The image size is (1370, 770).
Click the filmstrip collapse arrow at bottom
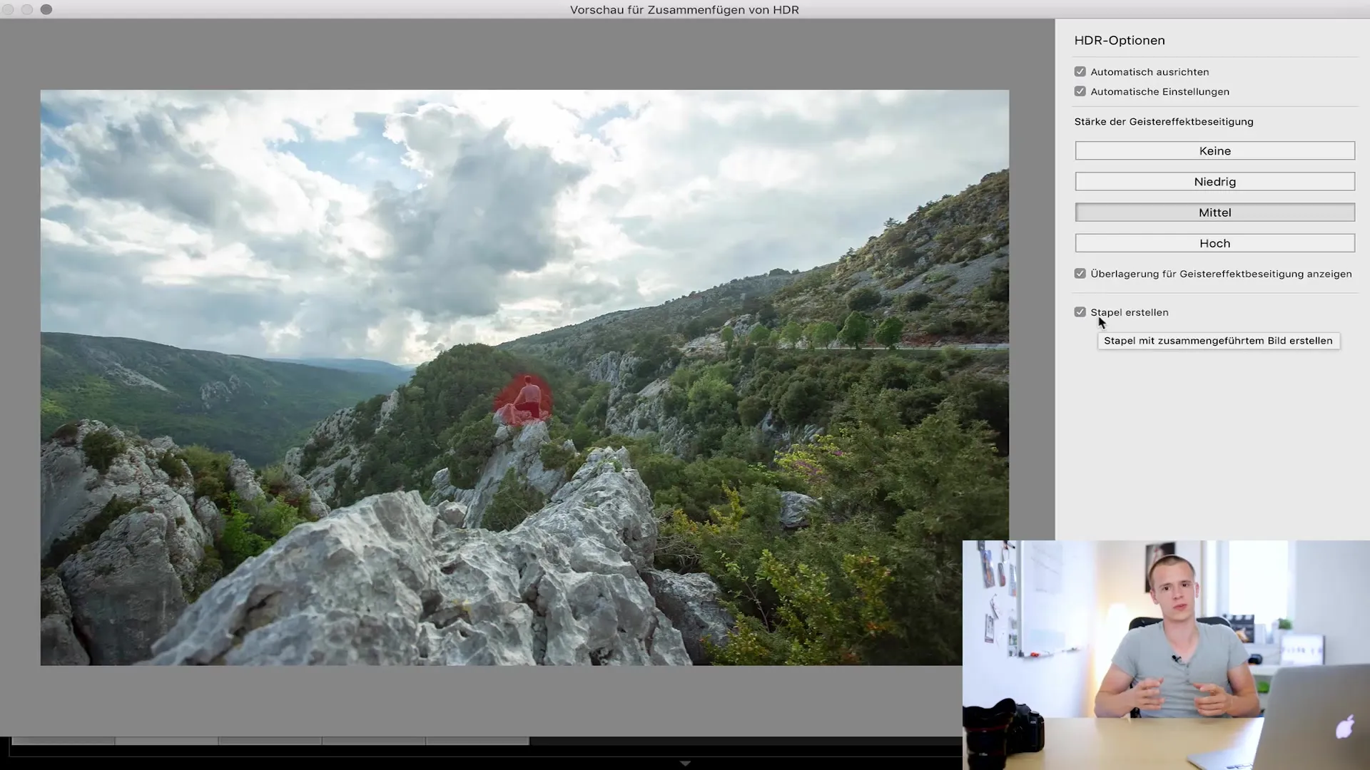(685, 764)
